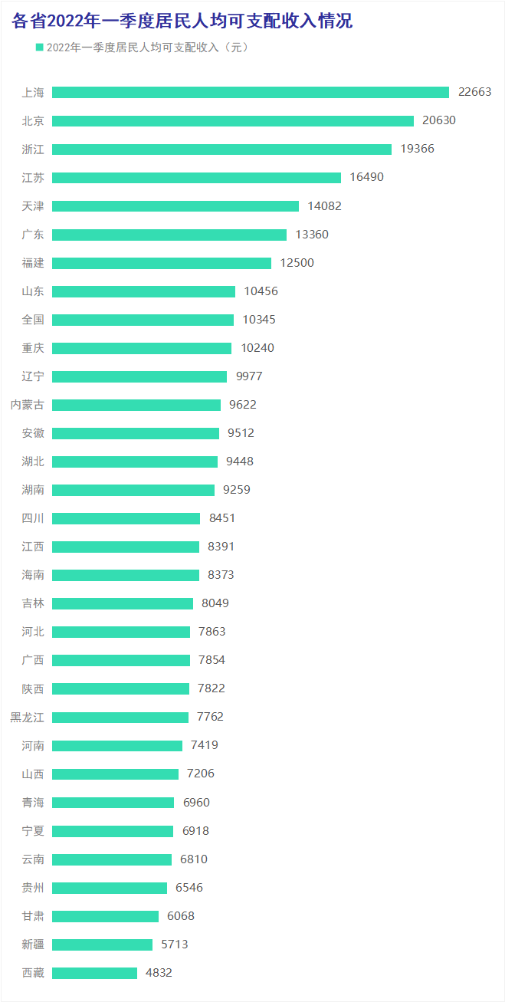
Task: Select the 四川 bar
Action: (x=126, y=518)
